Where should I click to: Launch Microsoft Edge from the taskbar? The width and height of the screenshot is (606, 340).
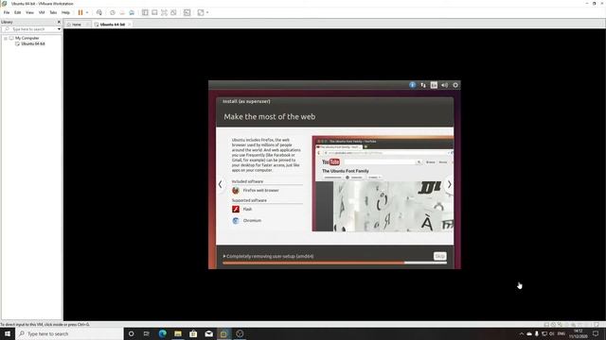click(x=162, y=333)
